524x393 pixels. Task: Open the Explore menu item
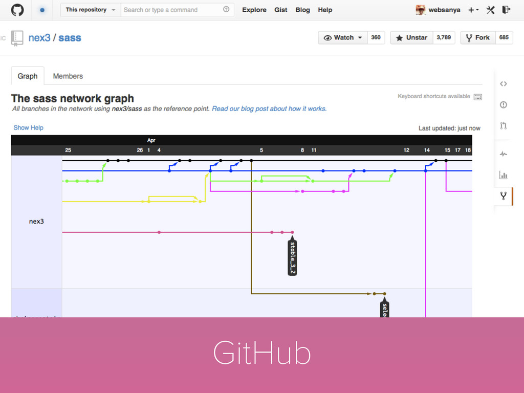pyautogui.click(x=254, y=10)
